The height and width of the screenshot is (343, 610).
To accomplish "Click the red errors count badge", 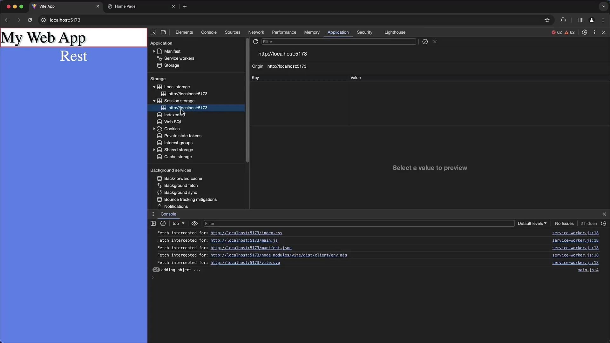I will (x=557, y=32).
